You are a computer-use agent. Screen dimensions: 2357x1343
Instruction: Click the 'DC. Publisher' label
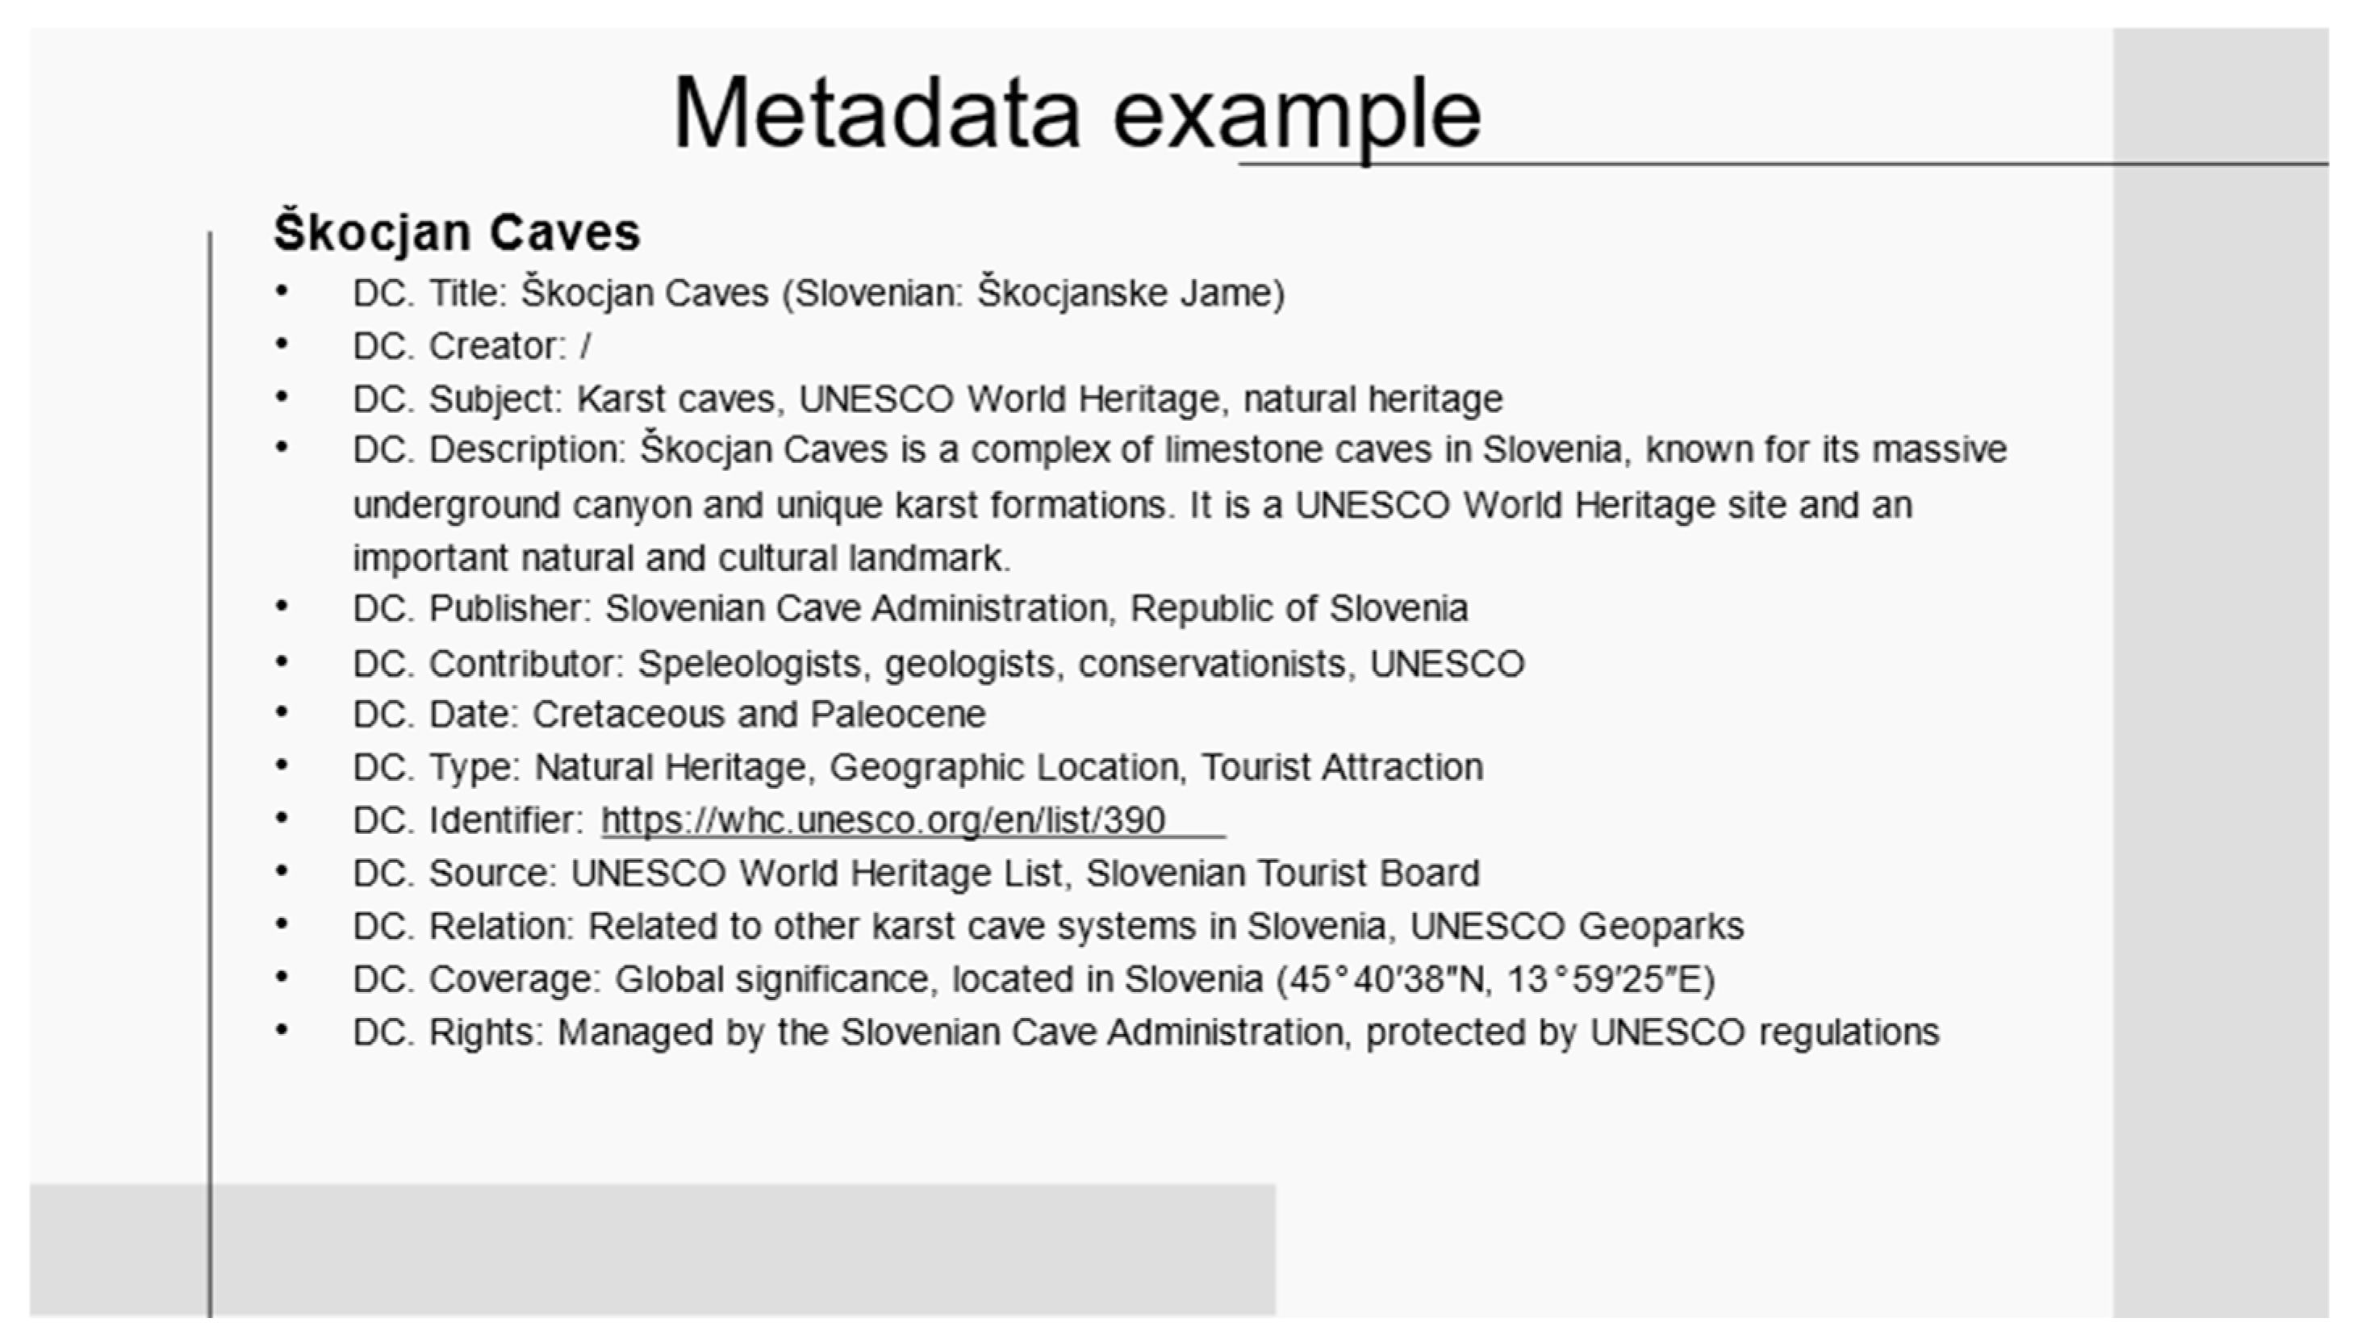[x=470, y=609]
